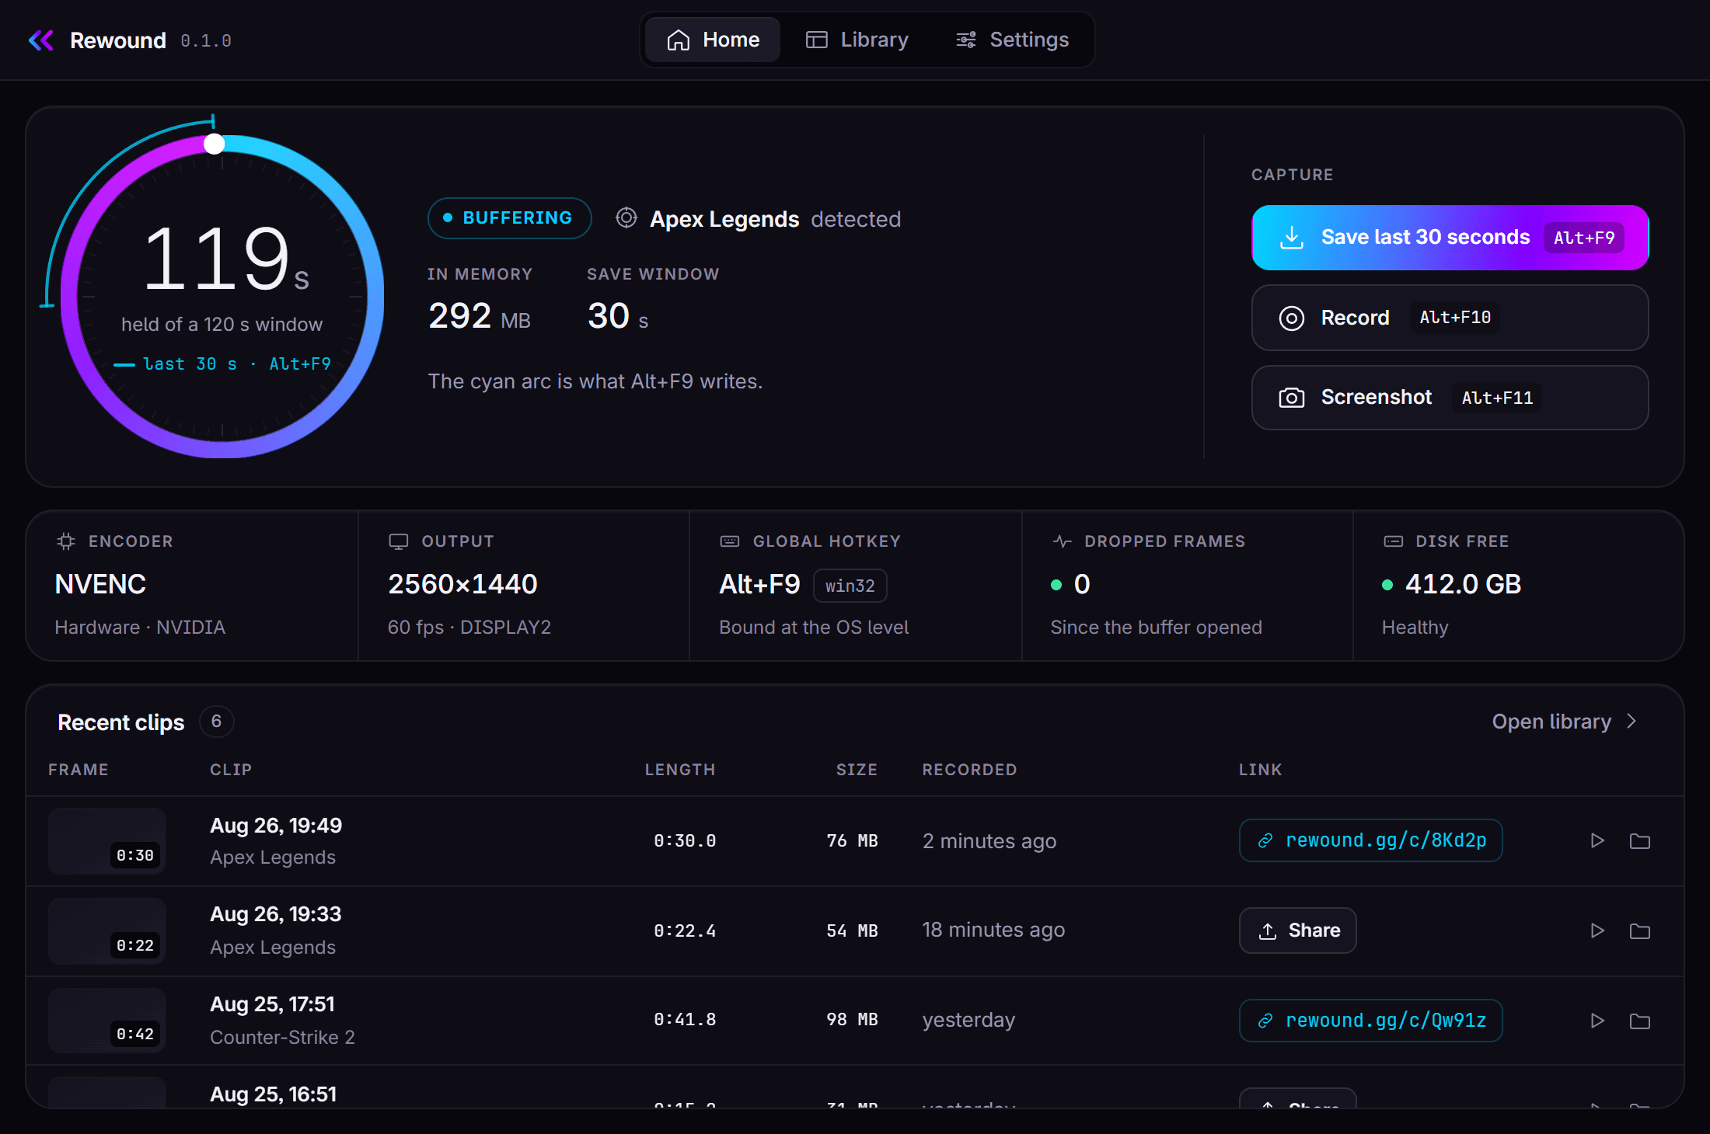Click the Alt+F11 shortcut badge

[1497, 398]
